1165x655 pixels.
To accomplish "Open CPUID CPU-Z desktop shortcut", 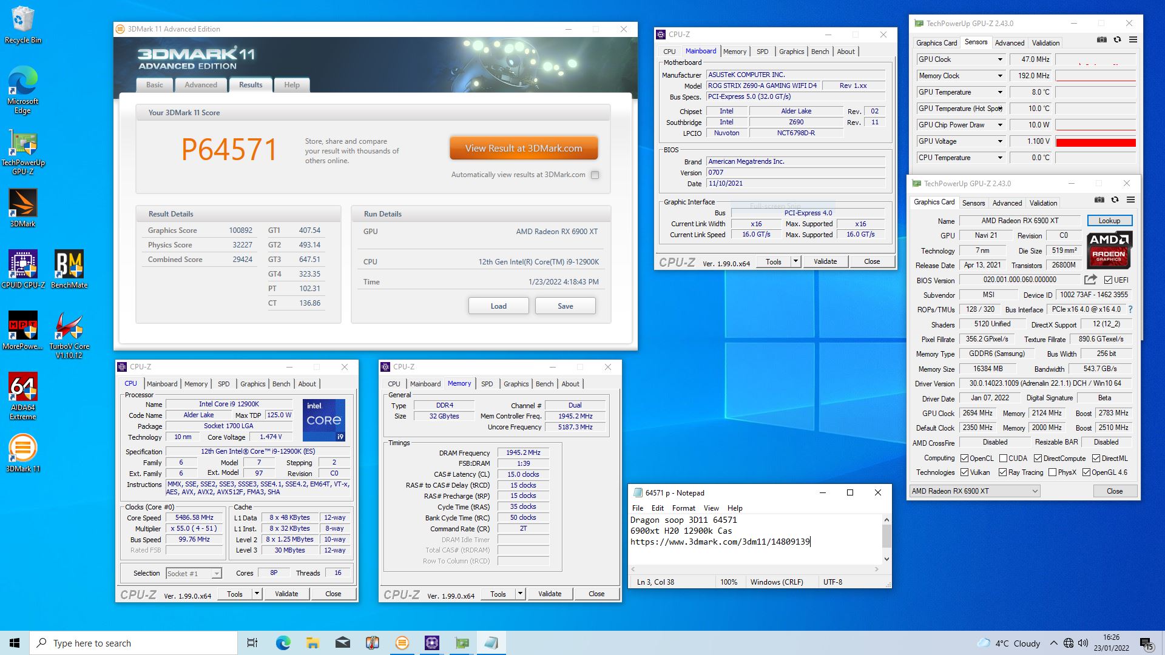I will click(x=23, y=269).
